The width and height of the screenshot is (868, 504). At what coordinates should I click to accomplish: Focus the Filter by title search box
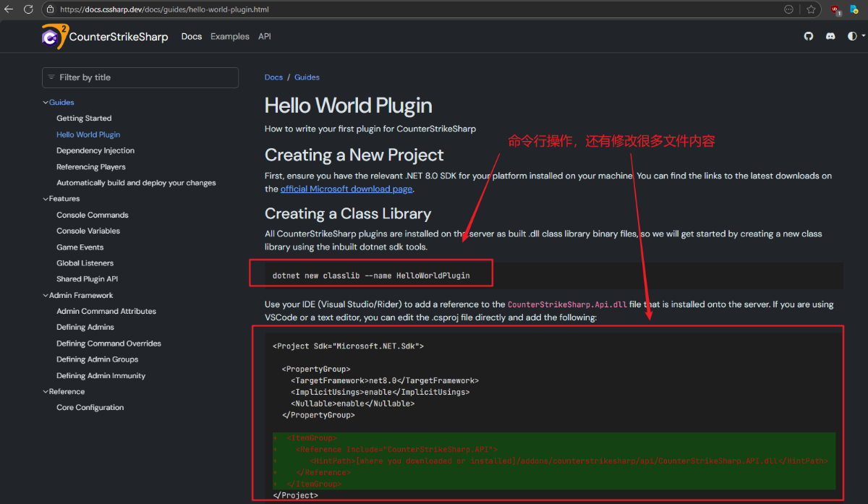tap(140, 77)
